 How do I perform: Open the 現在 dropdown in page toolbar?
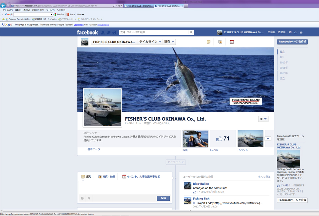(169, 42)
